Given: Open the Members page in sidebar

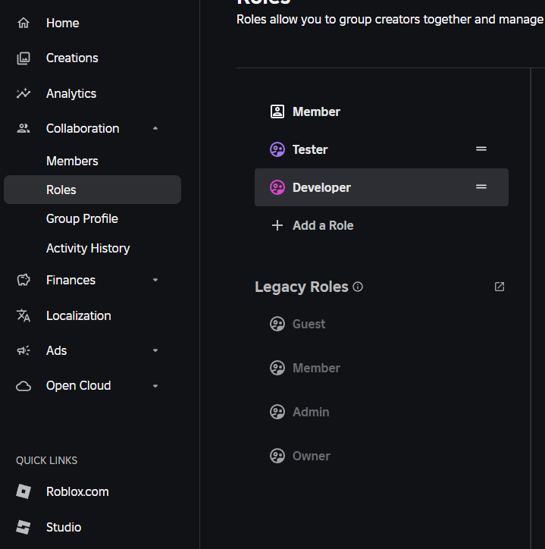Looking at the screenshot, I should point(72,161).
